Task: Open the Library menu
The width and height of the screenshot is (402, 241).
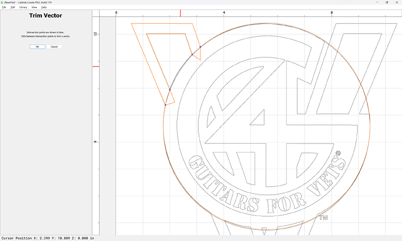Action: [x=23, y=7]
